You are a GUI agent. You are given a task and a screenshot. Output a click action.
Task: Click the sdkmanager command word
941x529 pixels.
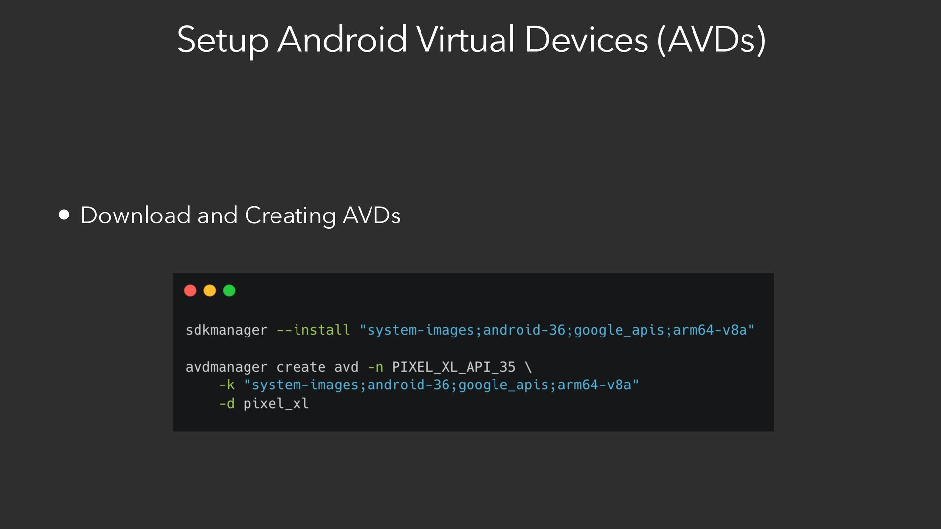pyautogui.click(x=226, y=330)
